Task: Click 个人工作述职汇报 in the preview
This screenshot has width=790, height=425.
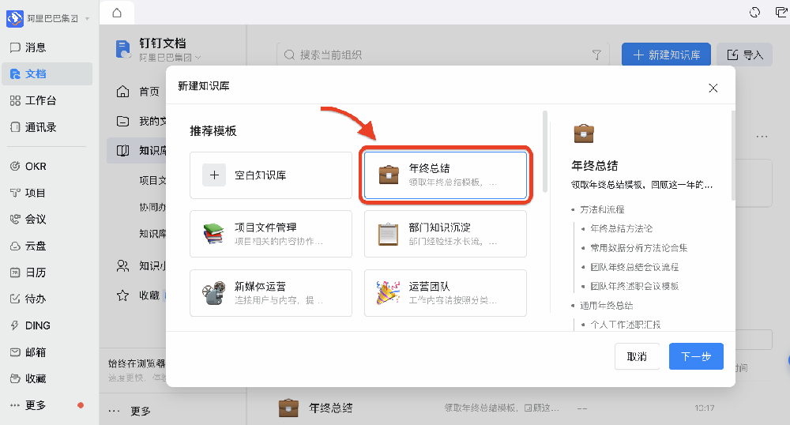Action: (625, 325)
